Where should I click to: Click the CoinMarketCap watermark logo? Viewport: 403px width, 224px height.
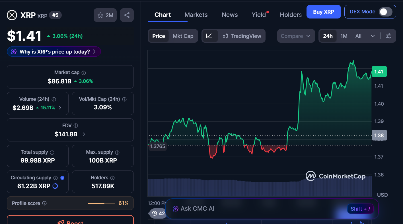coord(336,176)
